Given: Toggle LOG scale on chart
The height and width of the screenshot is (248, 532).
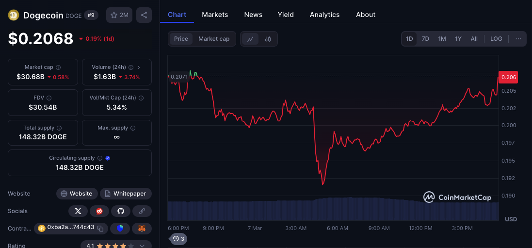Looking at the screenshot, I should (497, 39).
